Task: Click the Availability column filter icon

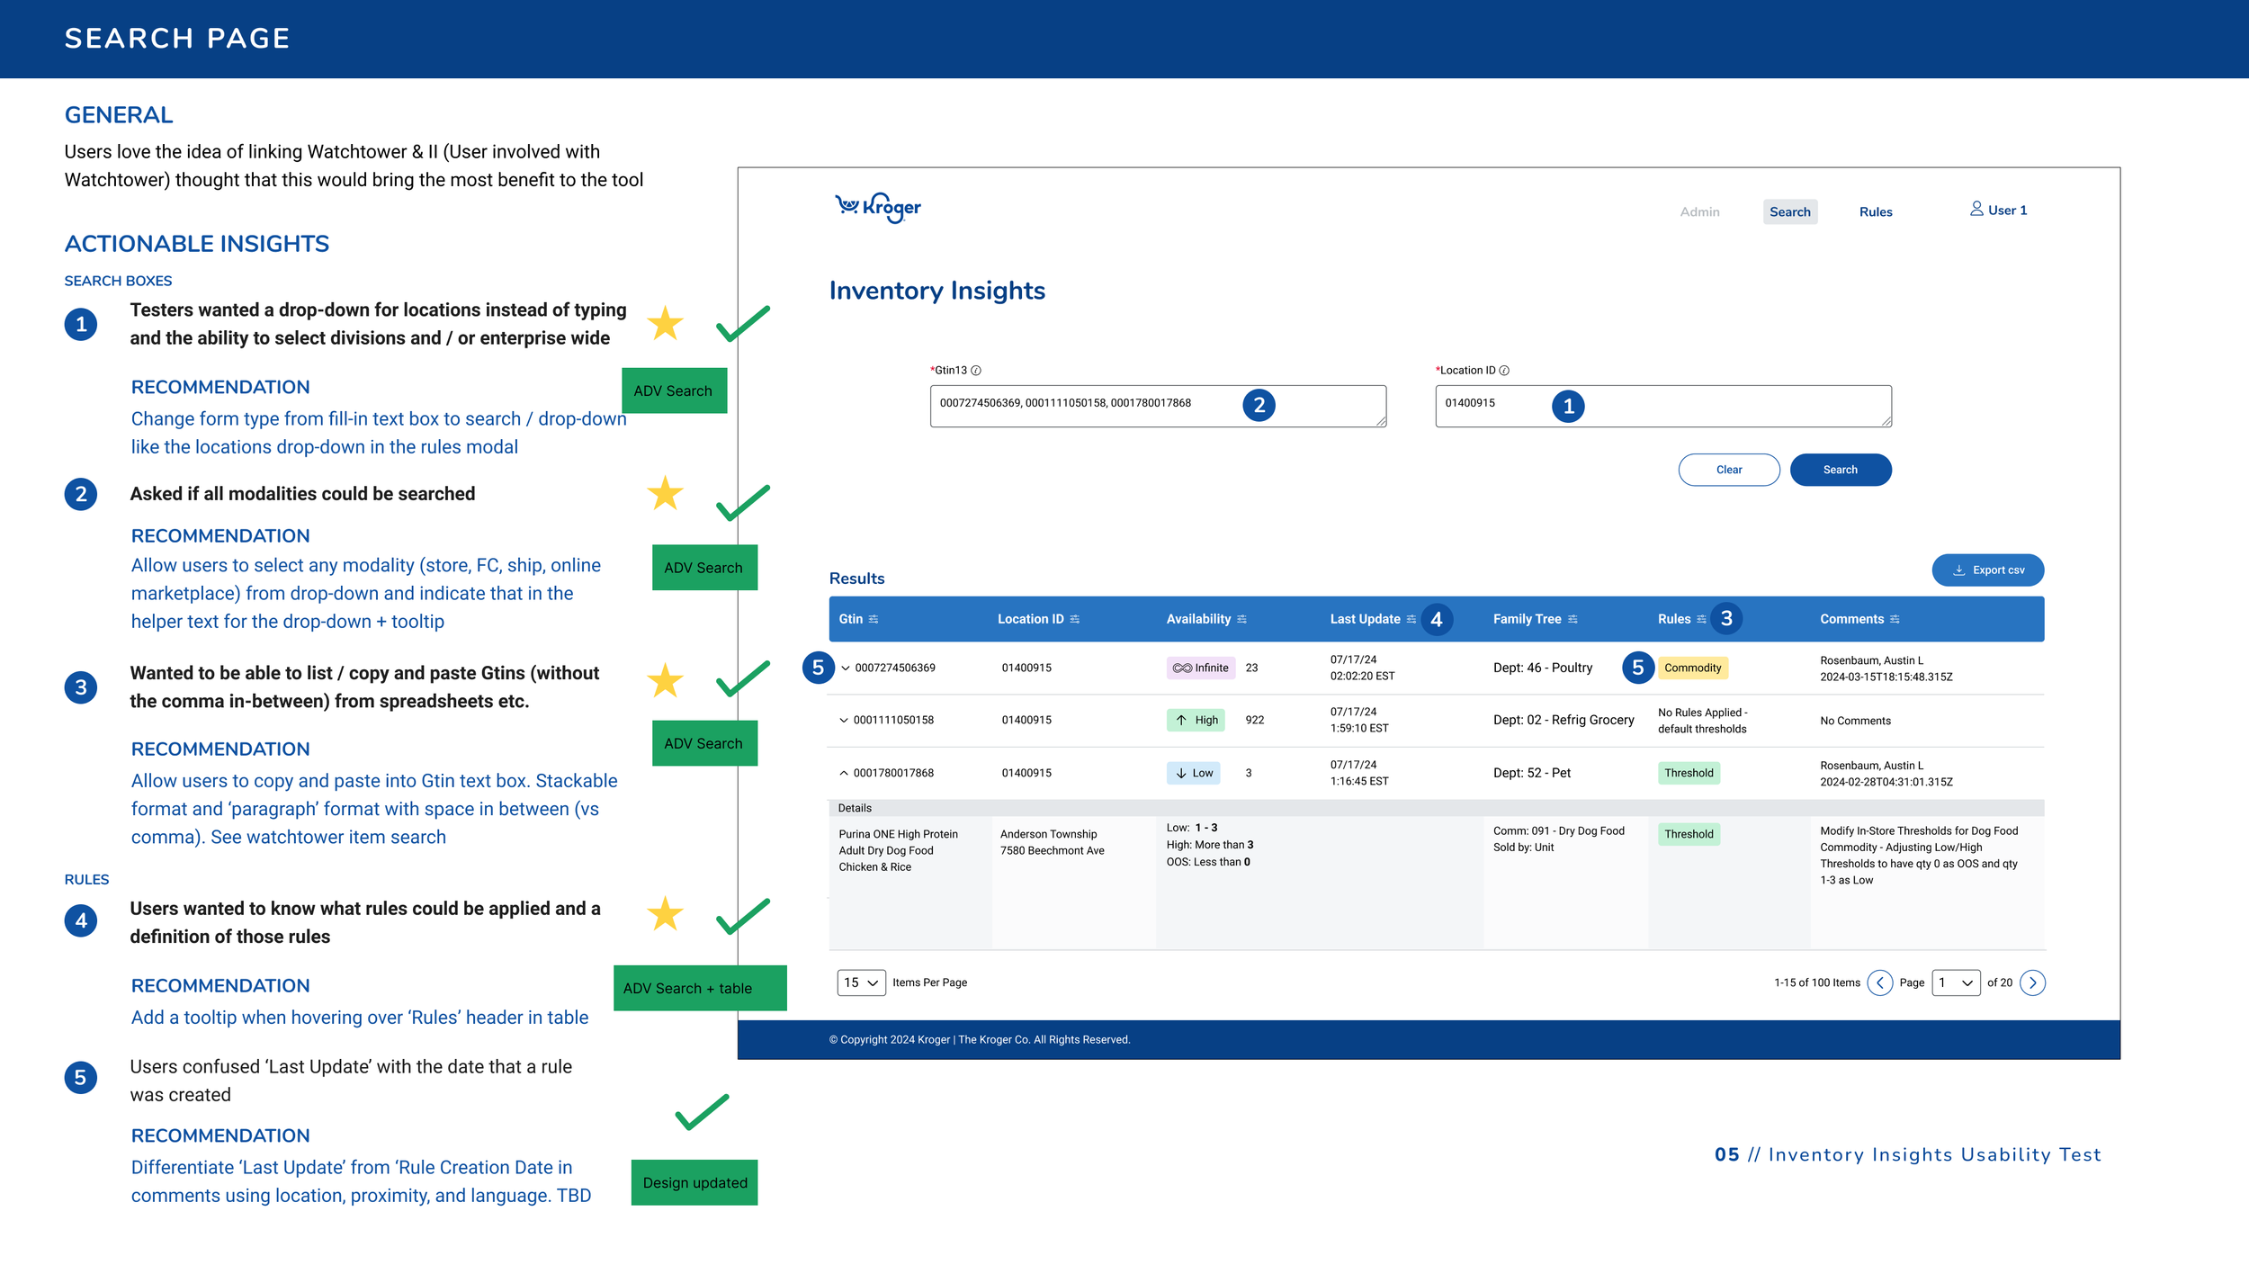Action: (1241, 619)
